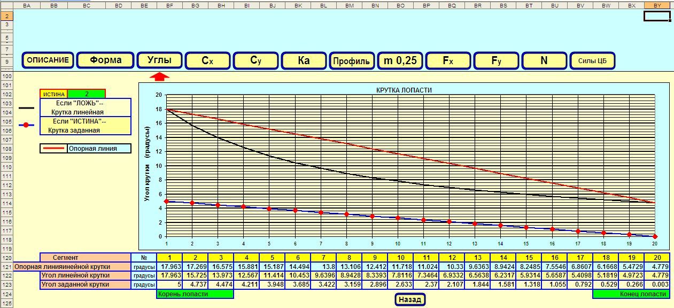Open the Форма section button
The width and height of the screenshot is (674, 308).
click(x=105, y=60)
